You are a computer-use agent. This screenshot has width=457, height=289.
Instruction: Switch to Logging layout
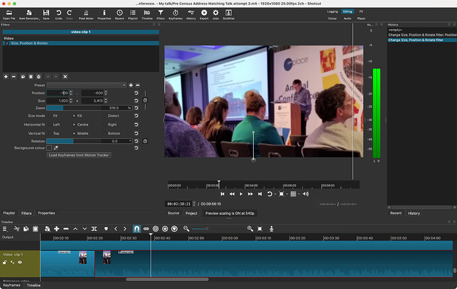coord(332,12)
